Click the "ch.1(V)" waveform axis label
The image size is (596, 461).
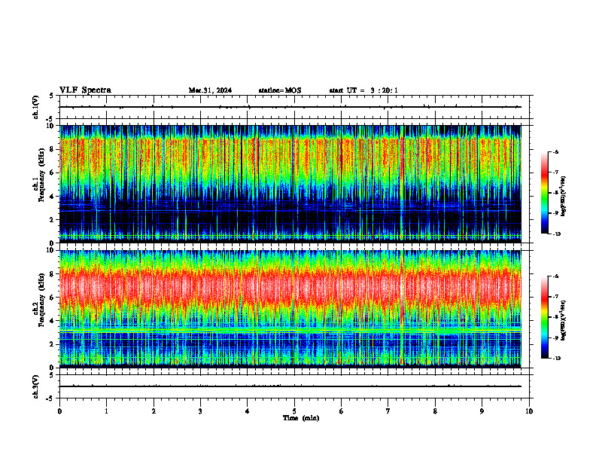click(x=35, y=107)
